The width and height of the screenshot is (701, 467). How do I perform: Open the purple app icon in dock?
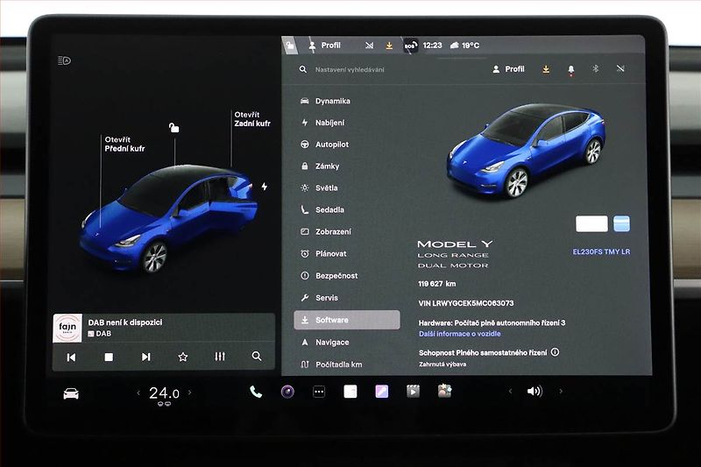click(382, 392)
